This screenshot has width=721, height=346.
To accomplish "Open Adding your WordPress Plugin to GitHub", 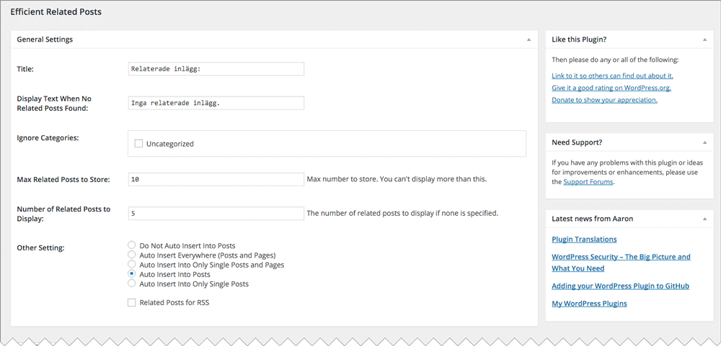I will tap(620, 286).
